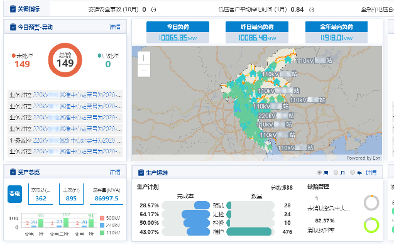Open the sixth alert row in the warning list

pos(65,151)
